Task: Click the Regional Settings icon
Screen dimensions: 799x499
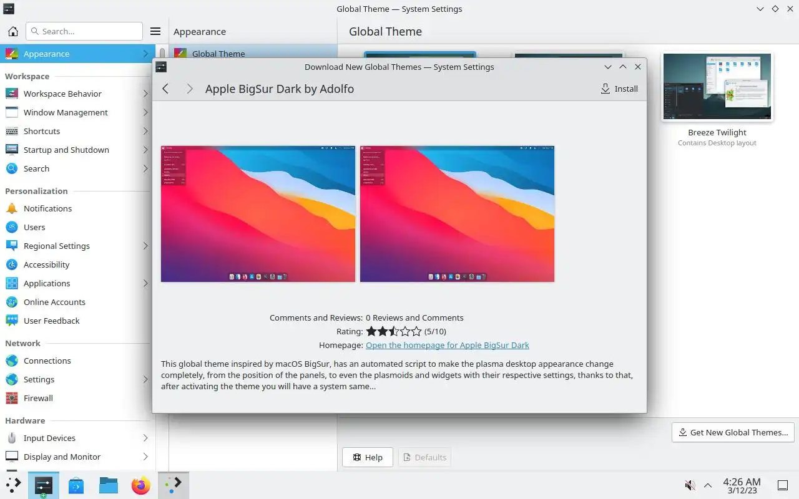Action: pos(12,246)
